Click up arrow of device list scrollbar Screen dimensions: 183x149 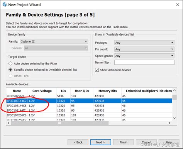pos(175,90)
